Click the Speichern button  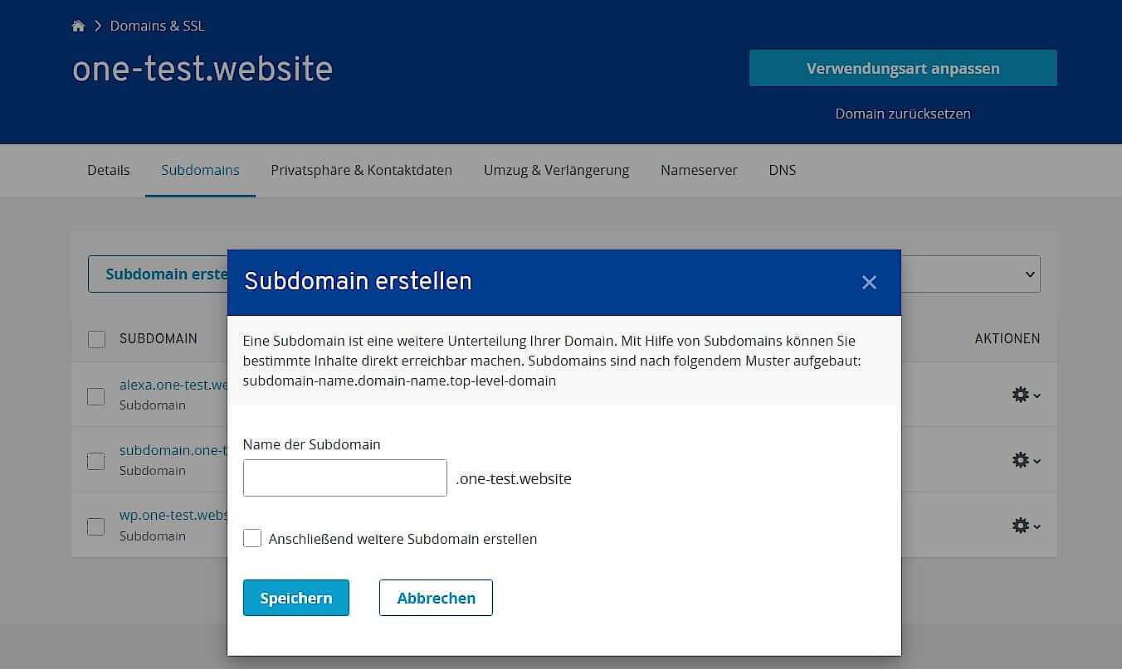[295, 597]
